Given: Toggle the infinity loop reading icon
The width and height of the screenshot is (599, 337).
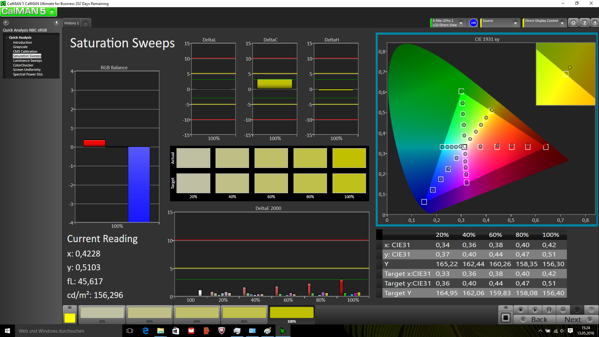Looking at the screenshot, I should [x=563, y=310].
